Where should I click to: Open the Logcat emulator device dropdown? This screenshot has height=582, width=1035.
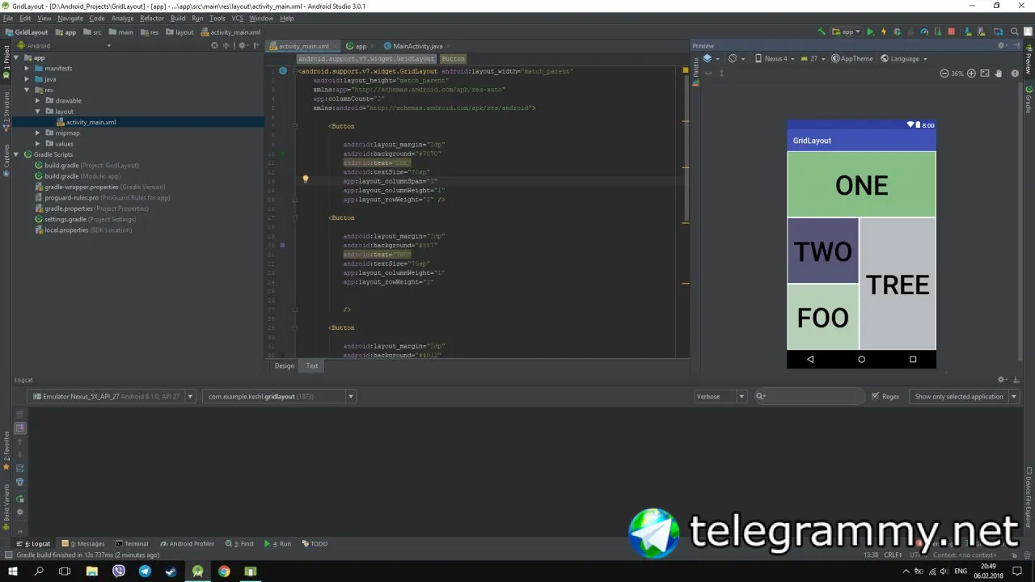click(111, 396)
